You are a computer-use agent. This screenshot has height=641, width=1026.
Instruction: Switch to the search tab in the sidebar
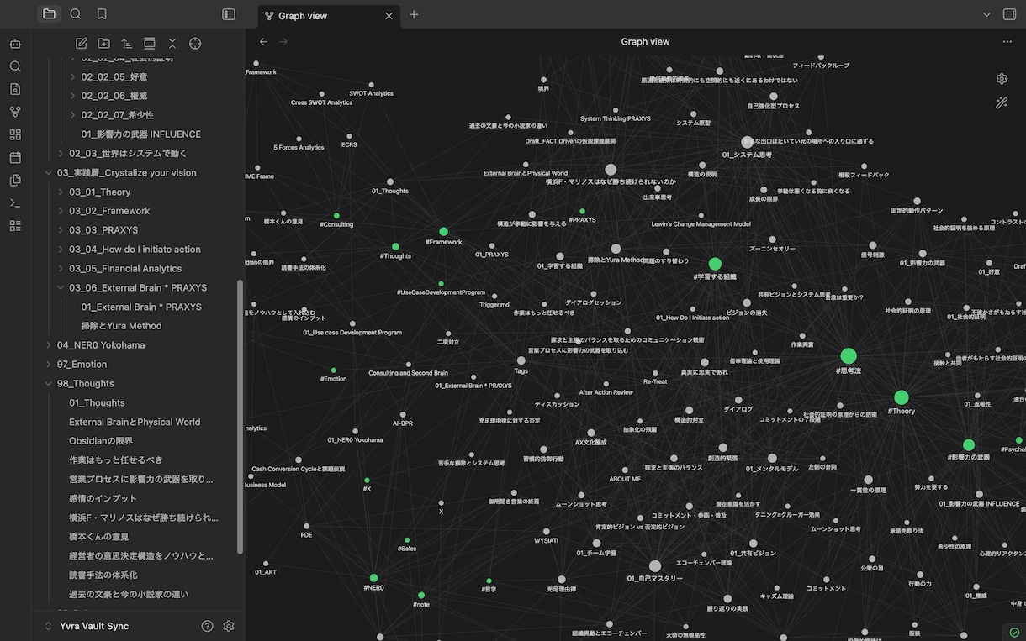tap(76, 14)
